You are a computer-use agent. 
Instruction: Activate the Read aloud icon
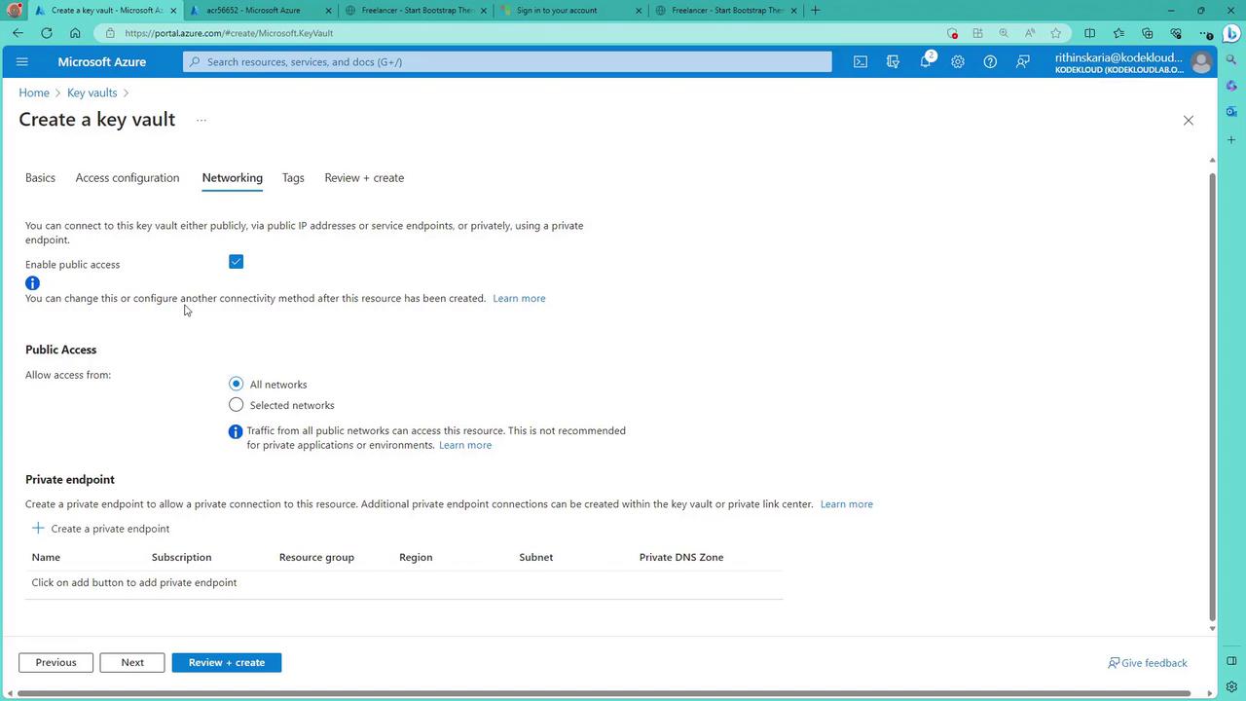point(1030,33)
